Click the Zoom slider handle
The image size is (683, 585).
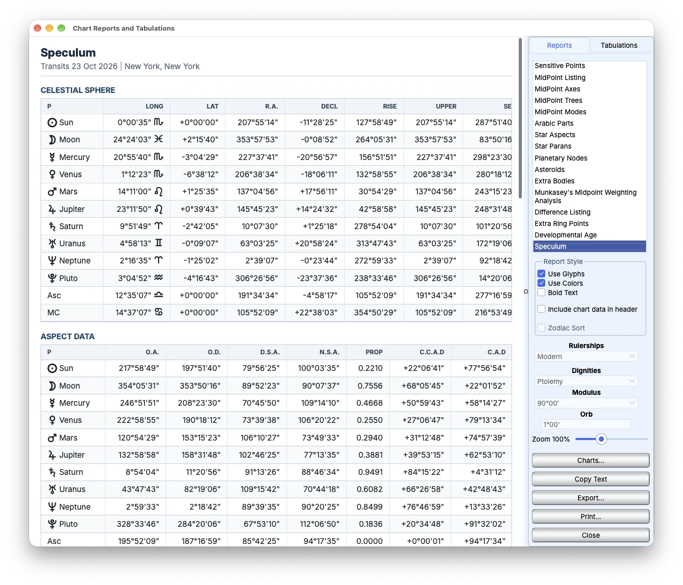pyautogui.click(x=601, y=439)
